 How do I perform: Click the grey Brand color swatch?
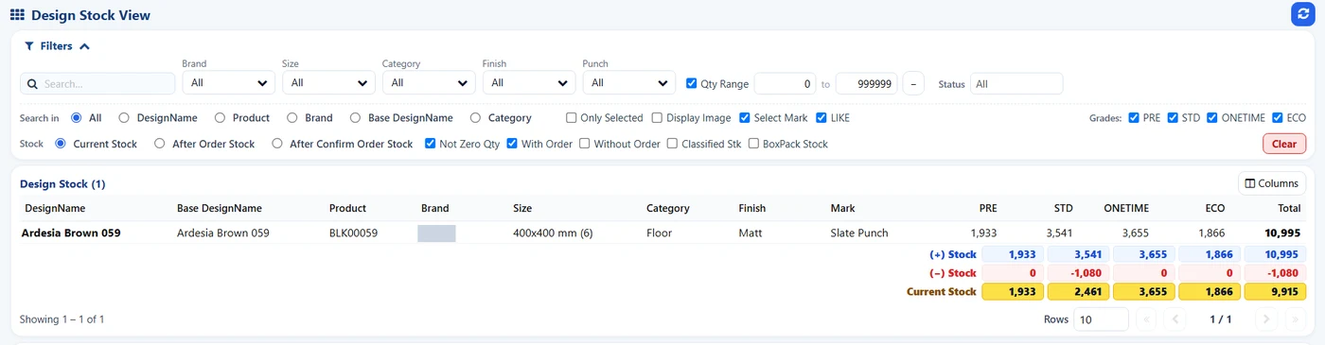click(x=436, y=233)
